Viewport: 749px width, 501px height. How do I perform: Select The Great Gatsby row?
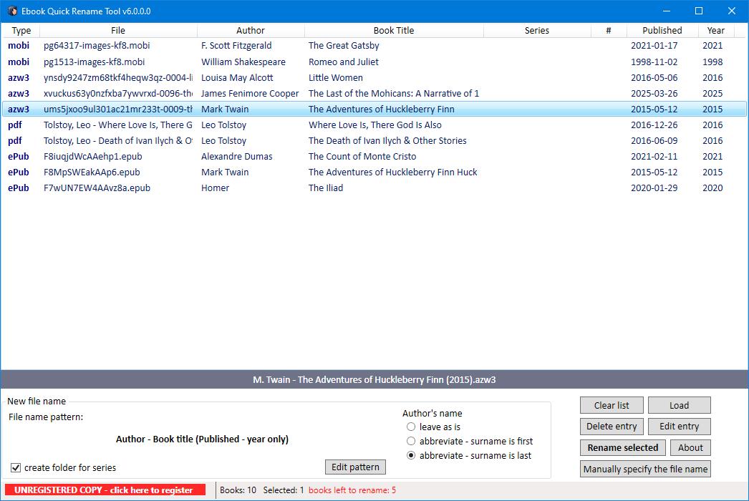(x=358, y=45)
